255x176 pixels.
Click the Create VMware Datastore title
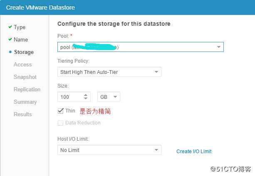coord(40,7)
